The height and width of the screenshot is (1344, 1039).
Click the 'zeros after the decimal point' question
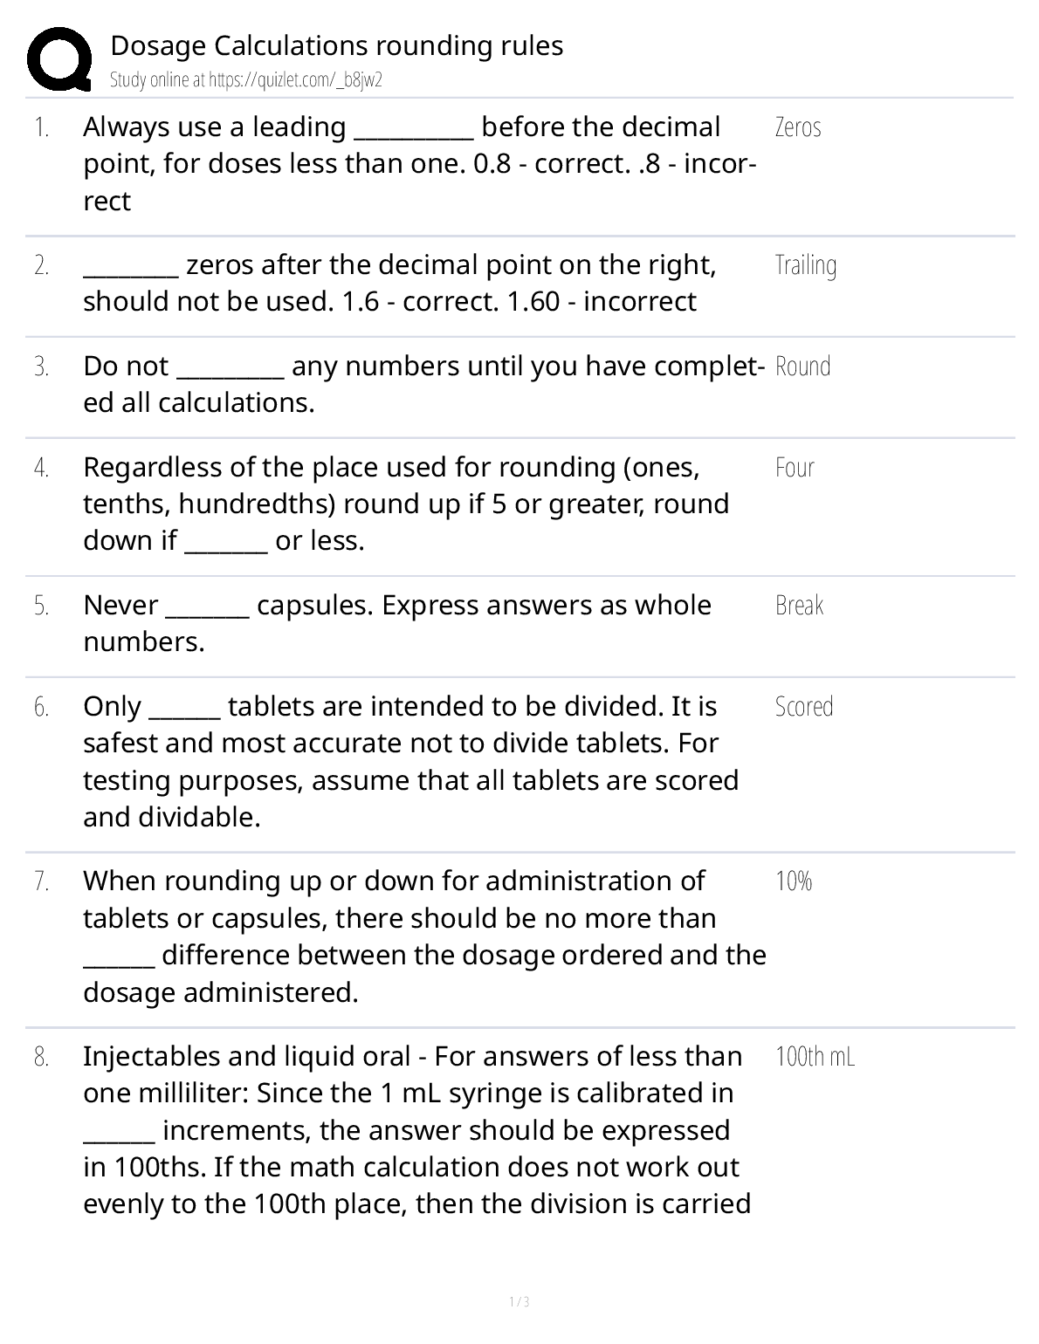pyautogui.click(x=400, y=283)
